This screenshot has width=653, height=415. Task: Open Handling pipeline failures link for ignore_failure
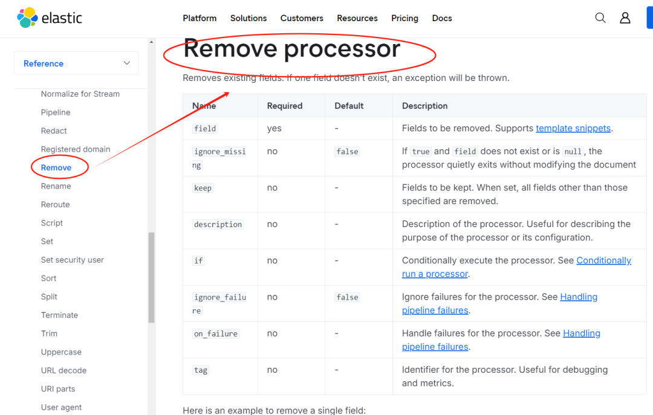[x=579, y=297]
